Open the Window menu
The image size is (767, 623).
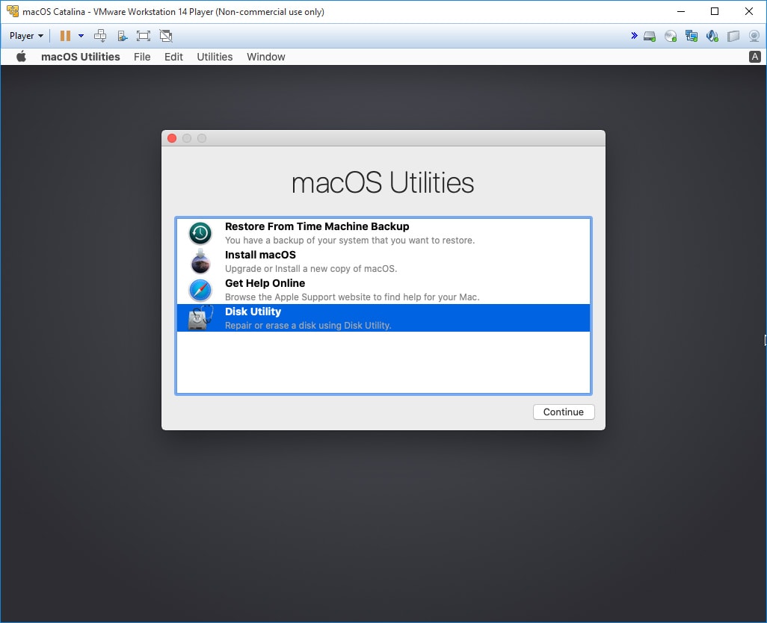pyautogui.click(x=265, y=57)
